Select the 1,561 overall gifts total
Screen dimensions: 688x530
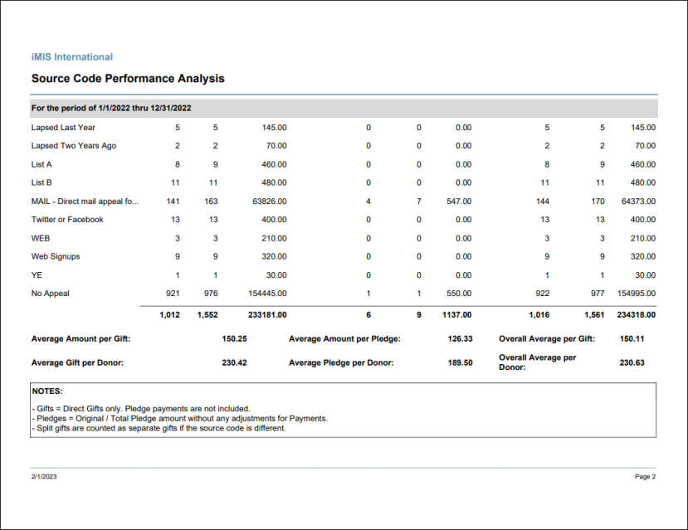click(594, 314)
